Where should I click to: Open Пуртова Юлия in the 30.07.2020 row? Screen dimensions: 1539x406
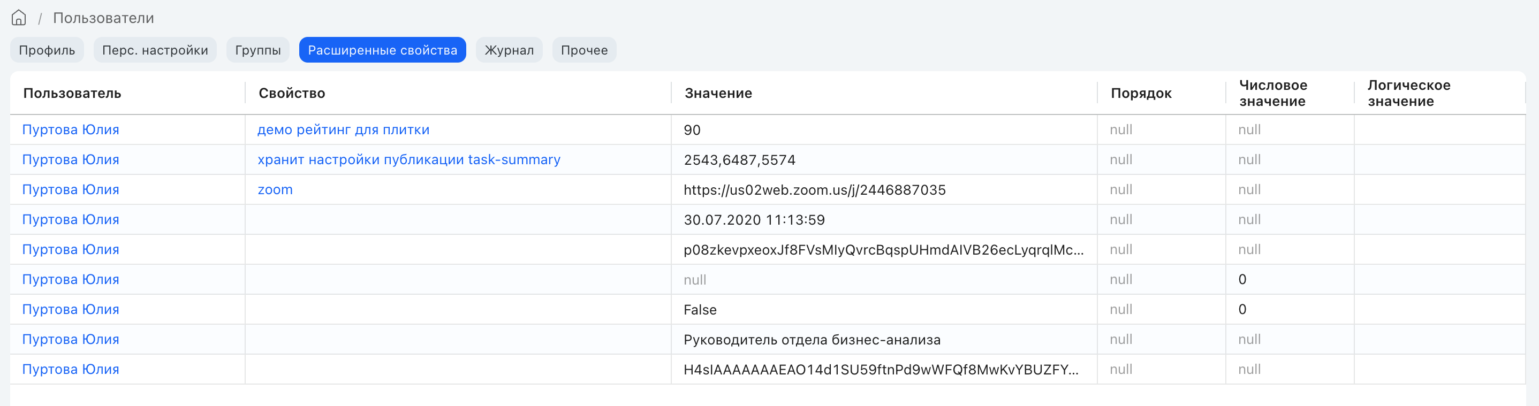click(71, 219)
